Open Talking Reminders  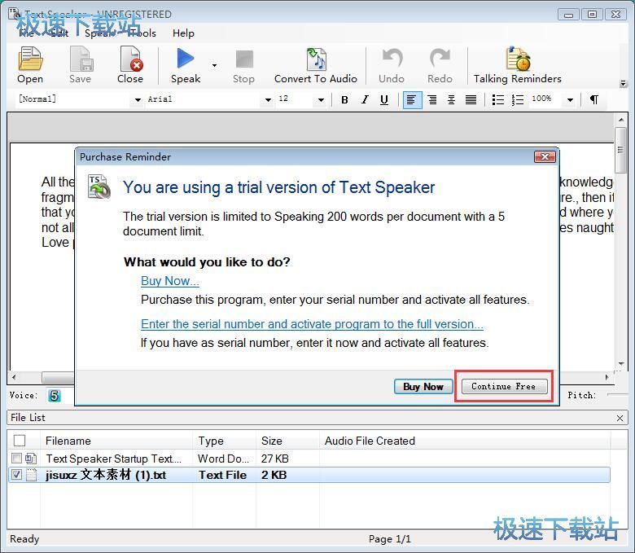tap(518, 65)
